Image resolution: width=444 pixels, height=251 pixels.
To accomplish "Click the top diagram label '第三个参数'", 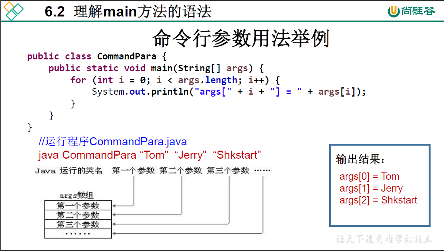I will point(228,171).
